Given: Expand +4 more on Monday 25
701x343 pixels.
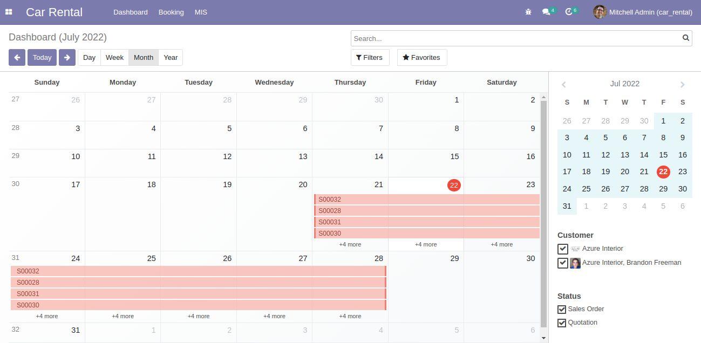Looking at the screenshot, I should point(122,316).
